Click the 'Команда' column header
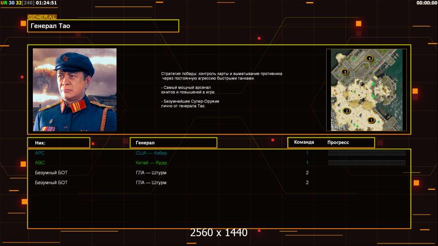 [x=304, y=142]
